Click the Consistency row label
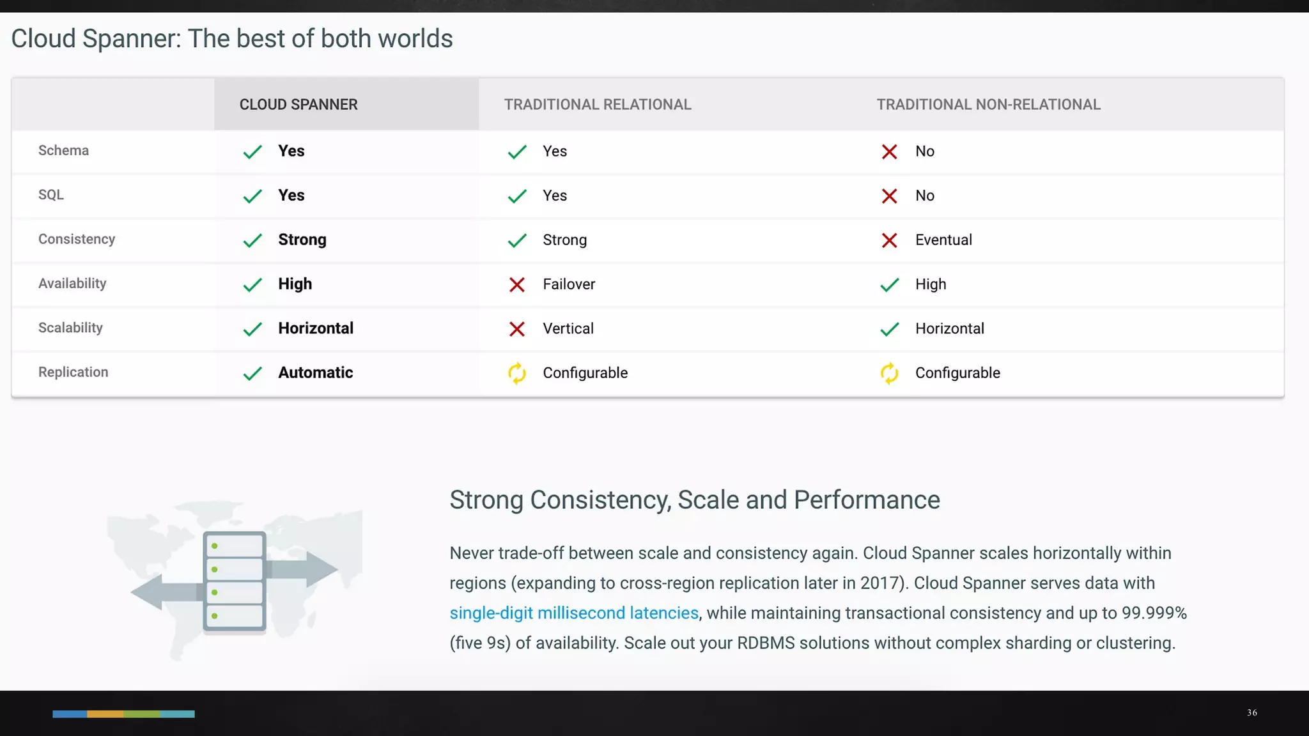Viewport: 1309px width, 736px height. (x=77, y=239)
